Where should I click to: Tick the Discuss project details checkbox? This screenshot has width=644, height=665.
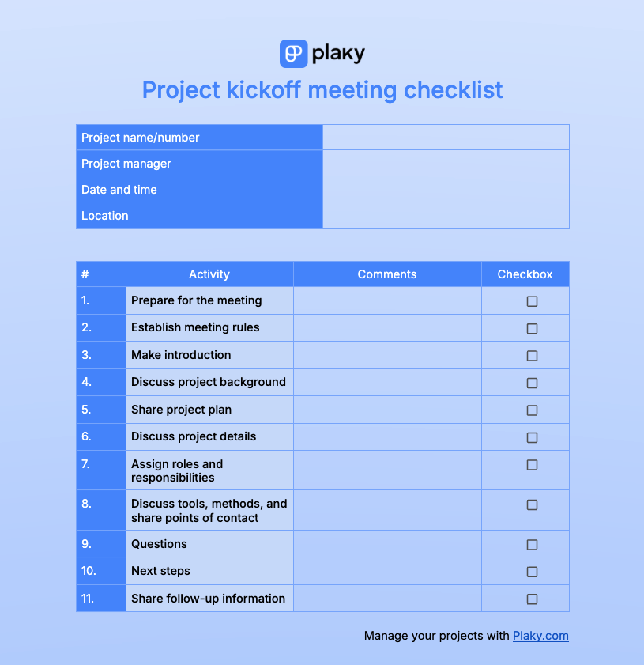pyautogui.click(x=532, y=437)
